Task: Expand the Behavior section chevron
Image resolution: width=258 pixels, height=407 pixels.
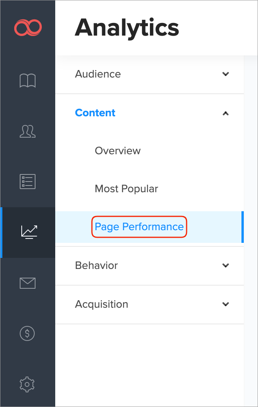Action: click(226, 265)
